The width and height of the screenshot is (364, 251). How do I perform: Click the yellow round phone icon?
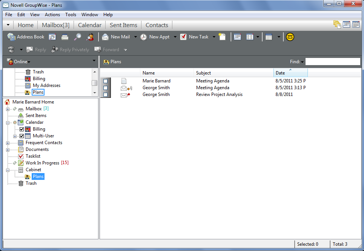(x=290, y=37)
